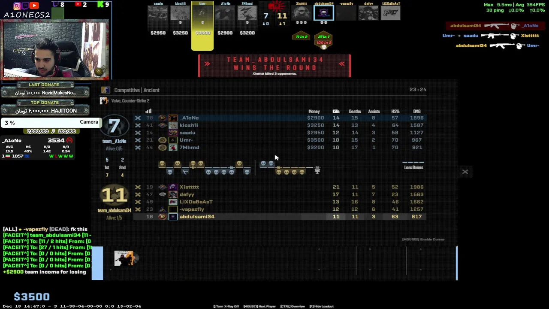Select the saadu player name in the scoreboard
Image resolution: width=549 pixels, height=309 pixels.
[187, 133]
